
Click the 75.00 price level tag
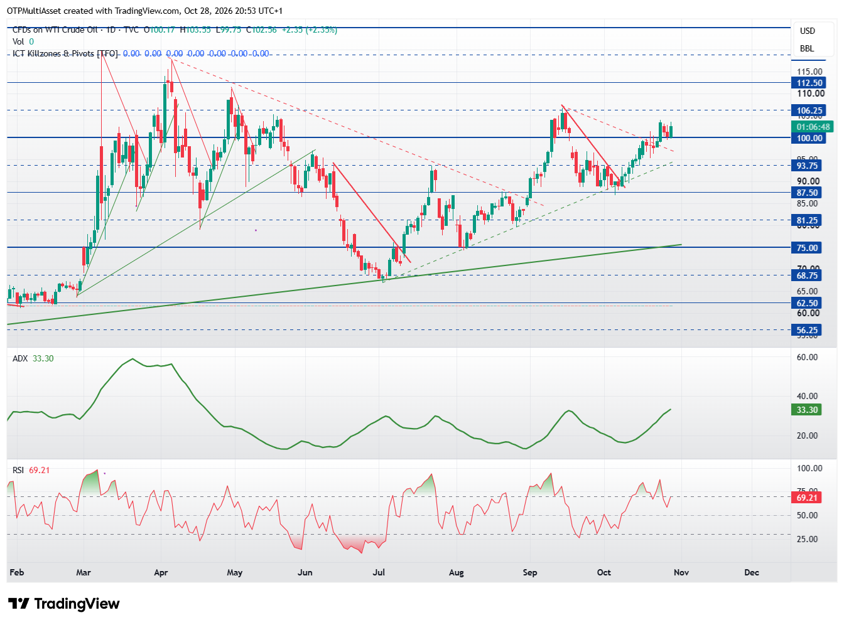(807, 248)
